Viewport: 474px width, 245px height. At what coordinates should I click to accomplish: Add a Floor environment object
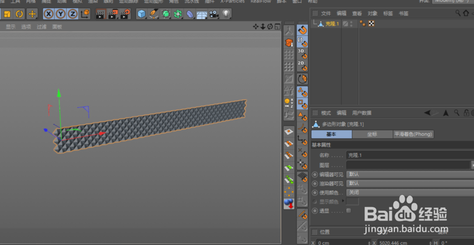pyautogui.click(x=201, y=14)
